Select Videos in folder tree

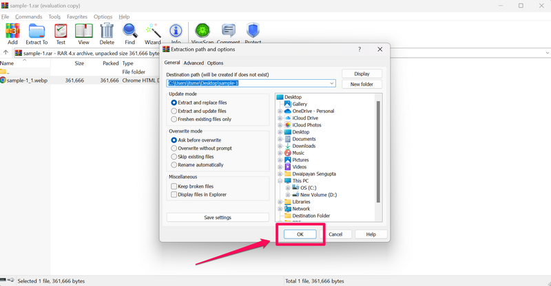[300, 167]
